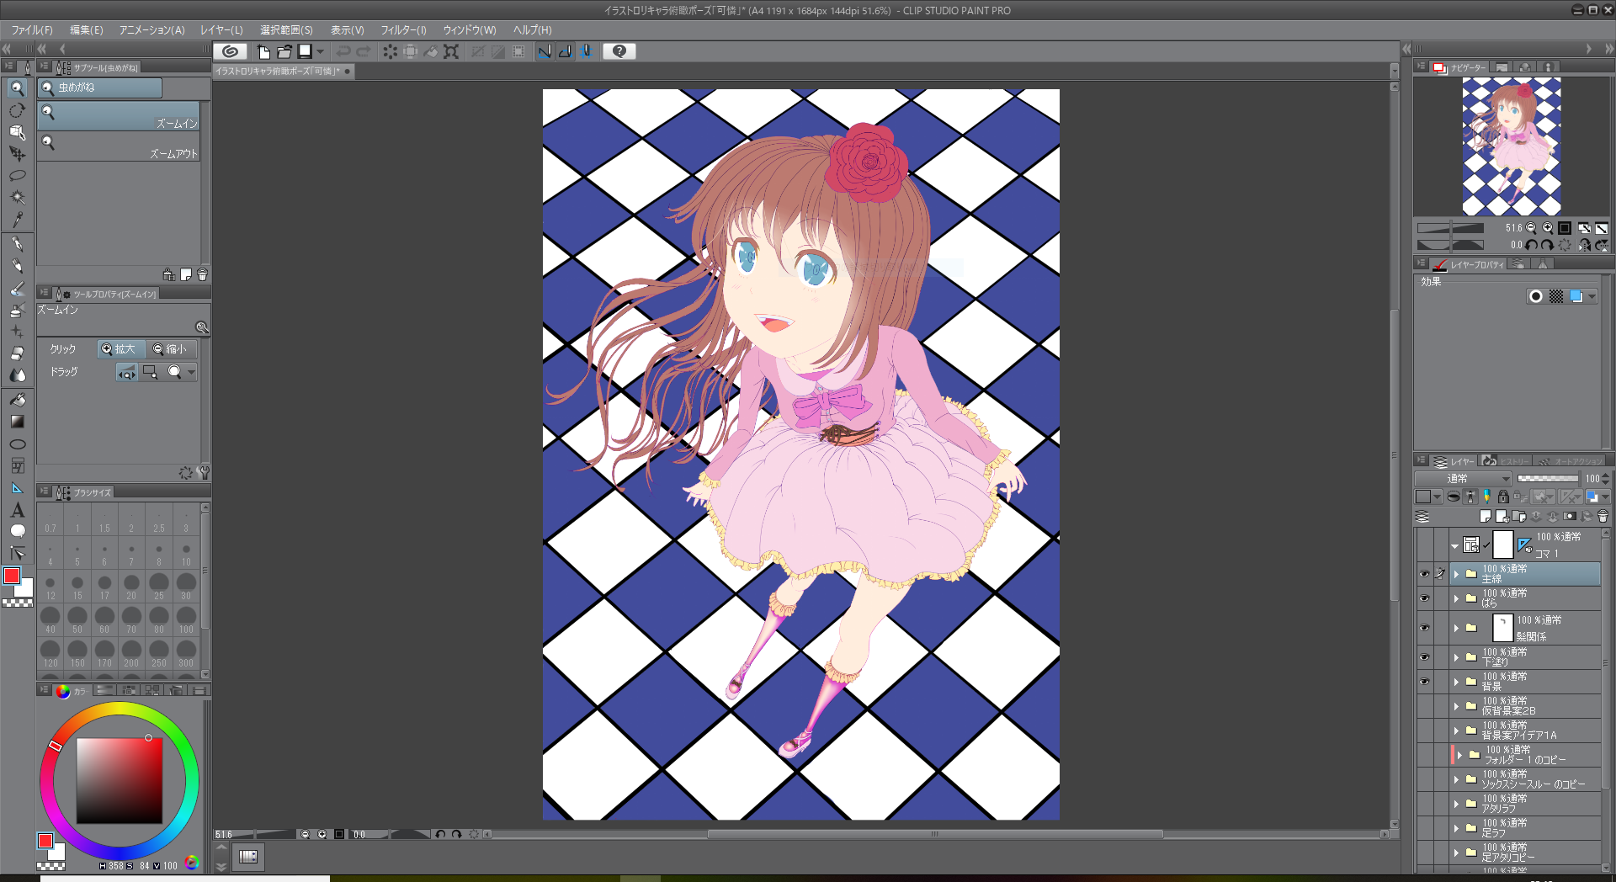Image resolution: width=1616 pixels, height=882 pixels.
Task: Select the Eyedropper tool
Action: pos(17,220)
